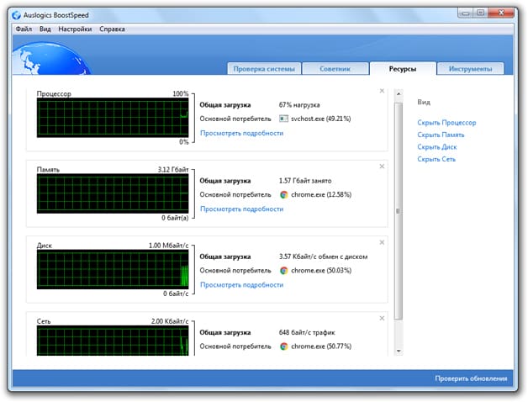Close the Процессор panel with its X
The width and height of the screenshot is (528, 402).
[x=382, y=91]
